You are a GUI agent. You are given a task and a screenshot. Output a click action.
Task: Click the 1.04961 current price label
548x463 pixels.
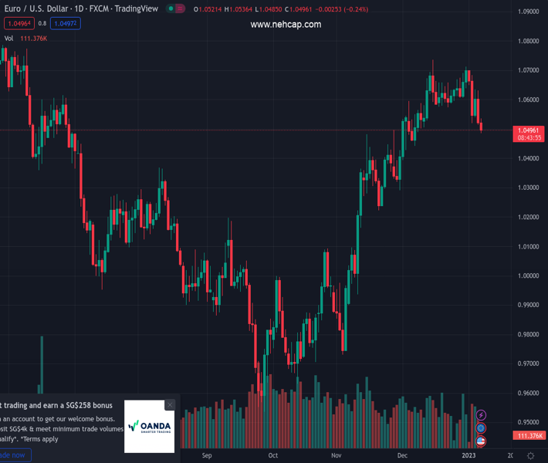coord(529,130)
